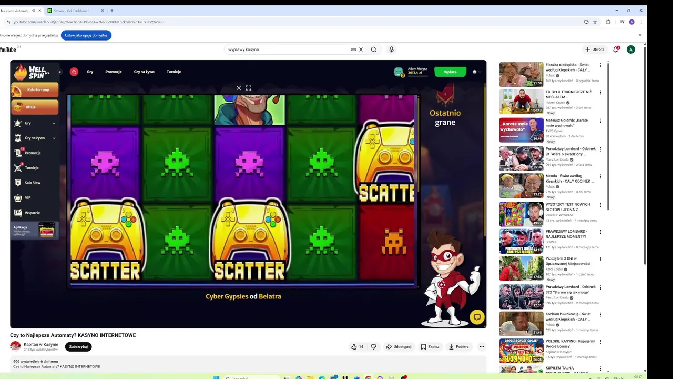Image resolution: width=673 pixels, height=379 pixels.
Task: Click the Adam Małysz player avatar
Action: [x=399, y=72]
